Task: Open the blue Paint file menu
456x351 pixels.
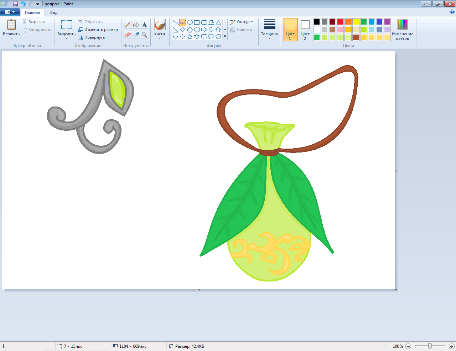Action: pos(10,12)
